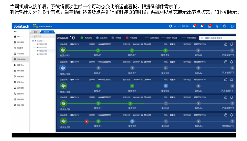Click the headset support icon in the top bar
The width and height of the screenshot is (247, 141).
(232, 26)
